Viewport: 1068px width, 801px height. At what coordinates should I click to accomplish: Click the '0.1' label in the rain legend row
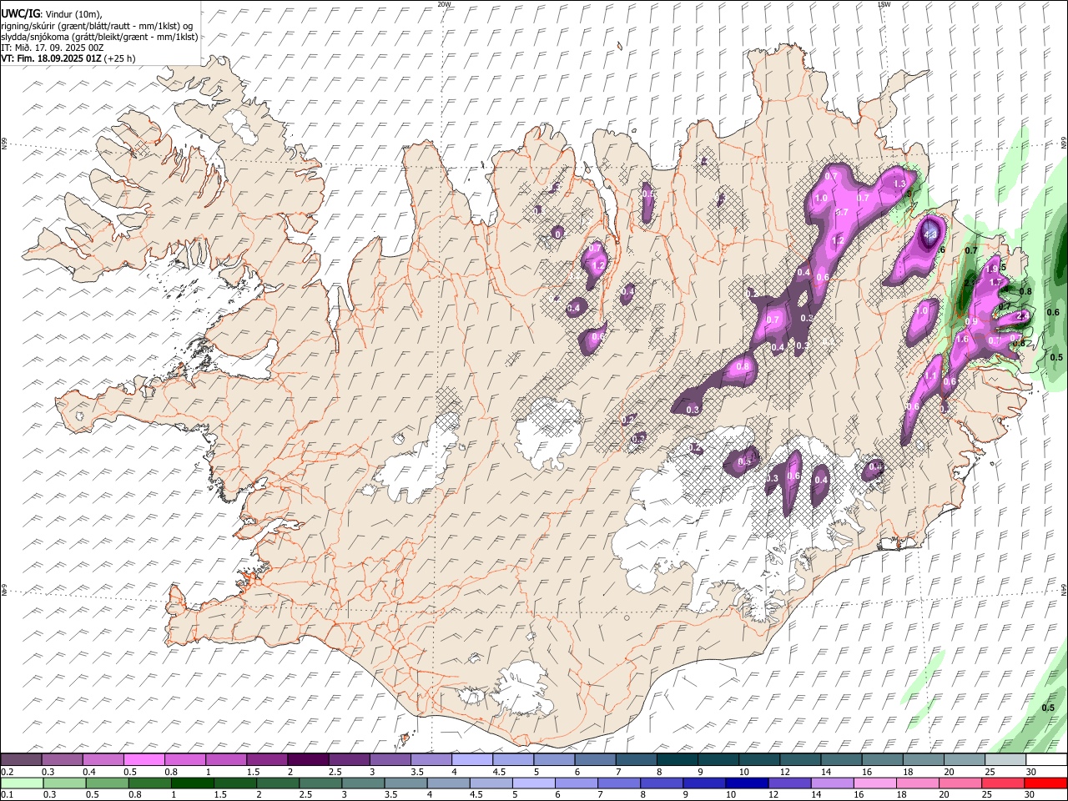pos(7,795)
